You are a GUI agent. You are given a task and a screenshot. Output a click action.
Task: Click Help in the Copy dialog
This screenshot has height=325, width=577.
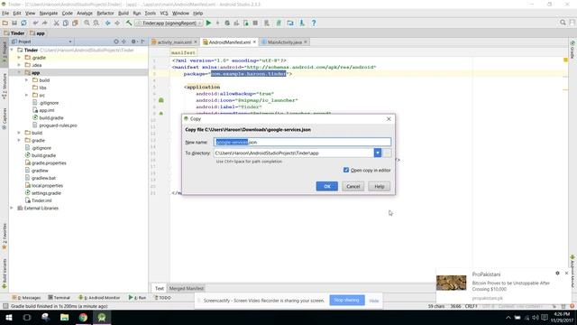click(x=379, y=186)
